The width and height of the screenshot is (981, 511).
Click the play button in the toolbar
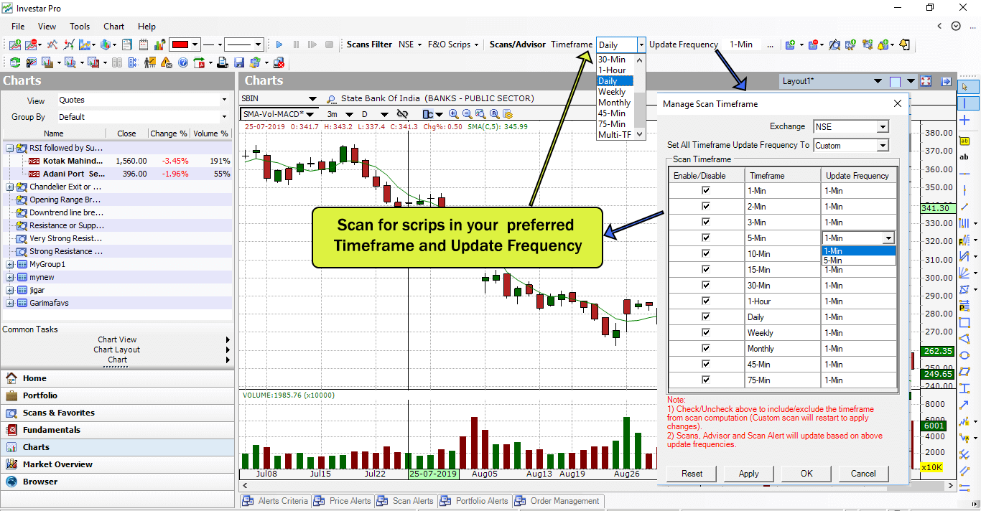(279, 44)
